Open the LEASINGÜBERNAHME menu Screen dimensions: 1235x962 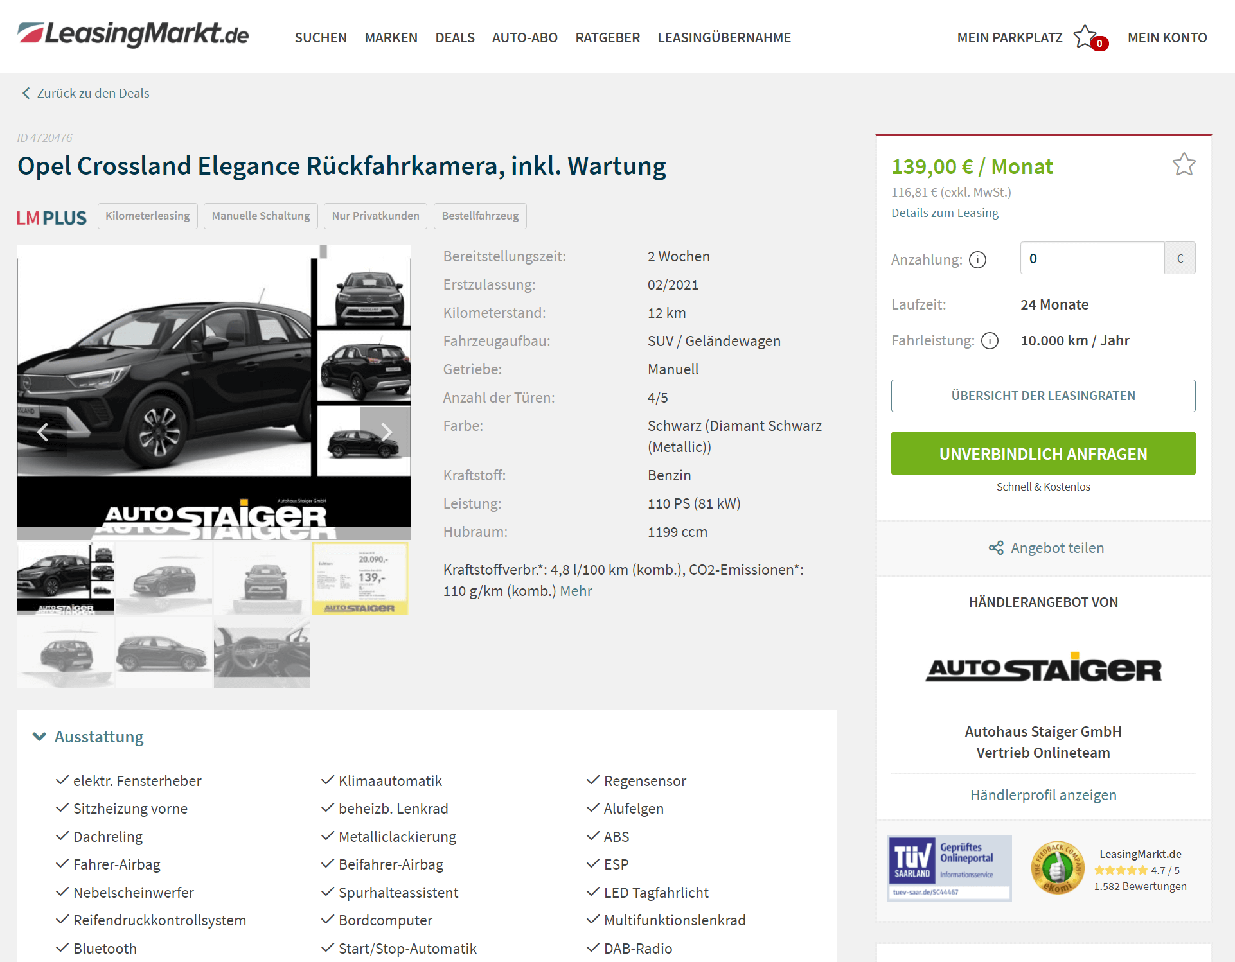(x=724, y=37)
